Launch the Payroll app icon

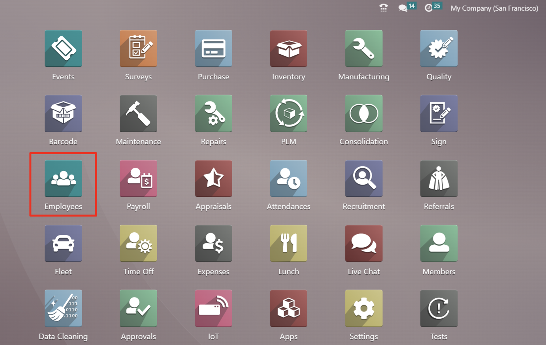(x=138, y=178)
